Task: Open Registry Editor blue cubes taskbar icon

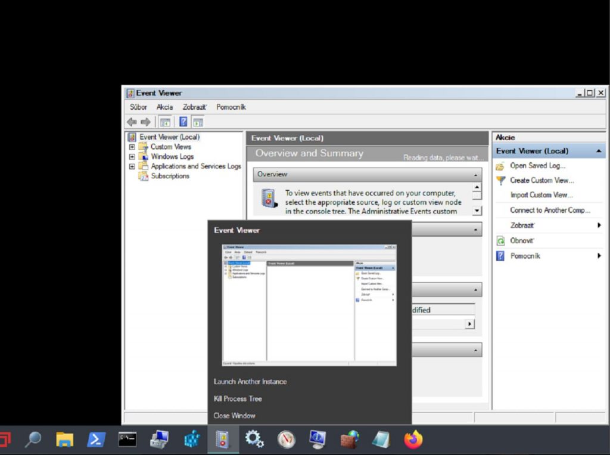Action: click(x=191, y=439)
